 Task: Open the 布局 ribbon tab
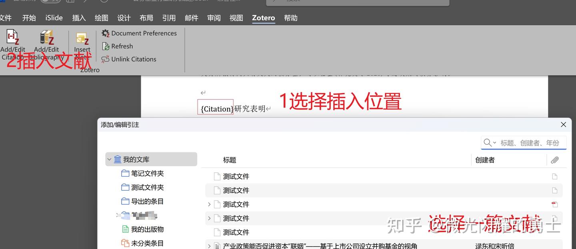coord(146,18)
